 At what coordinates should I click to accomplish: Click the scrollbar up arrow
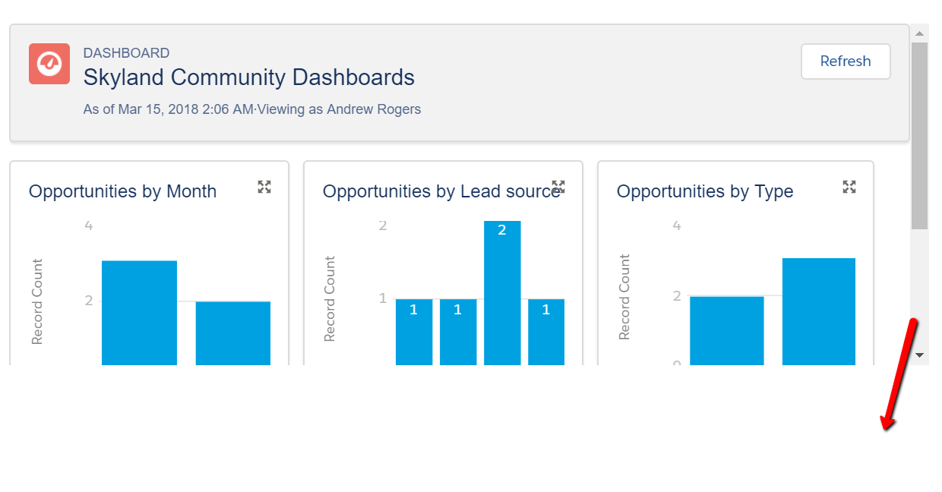[x=919, y=33]
